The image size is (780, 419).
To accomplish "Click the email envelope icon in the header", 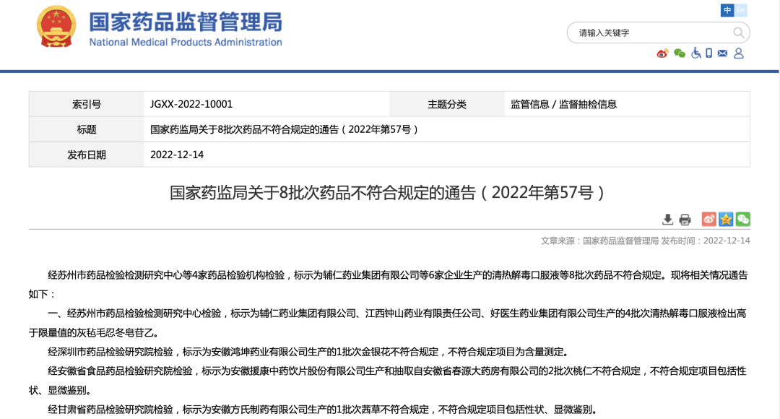I will point(722,53).
